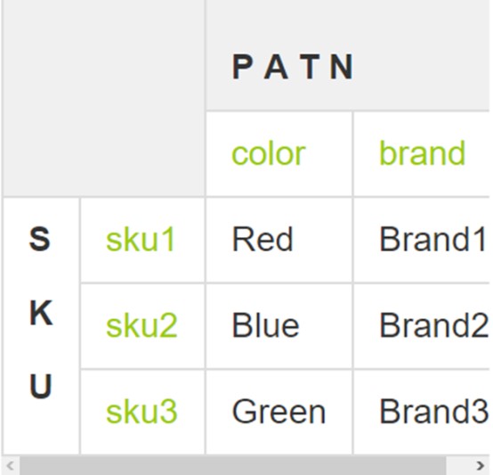Select the sku1 row header
Screen dimensions: 493x475
[x=141, y=240]
